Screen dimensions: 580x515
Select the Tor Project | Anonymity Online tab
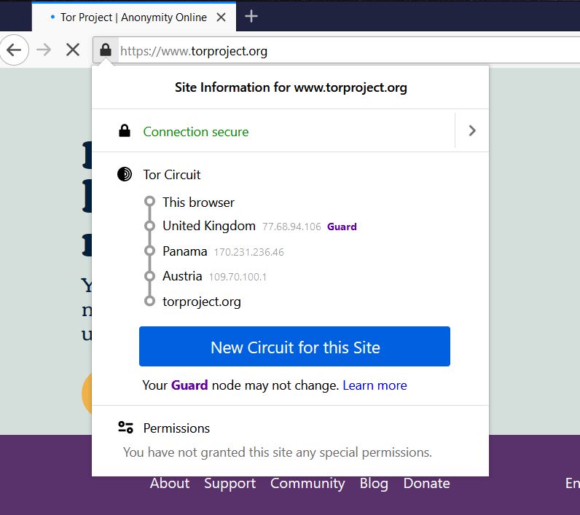tap(133, 17)
